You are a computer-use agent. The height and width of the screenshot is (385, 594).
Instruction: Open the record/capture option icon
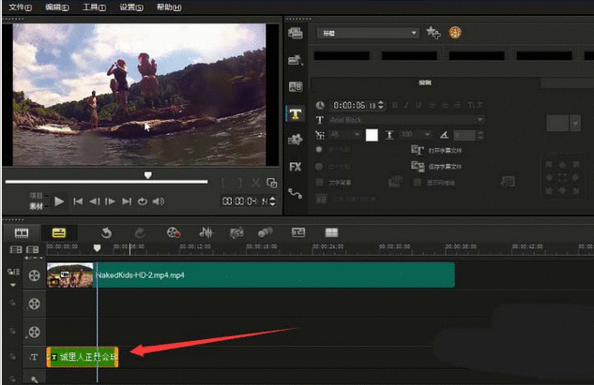174,232
